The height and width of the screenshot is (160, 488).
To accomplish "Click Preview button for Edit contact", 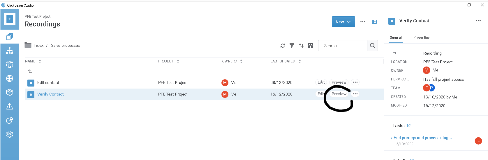I will [x=339, y=82].
